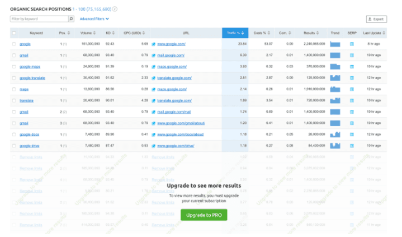
Task: Open the google docs keyword link
Action: pyautogui.click(x=29, y=134)
